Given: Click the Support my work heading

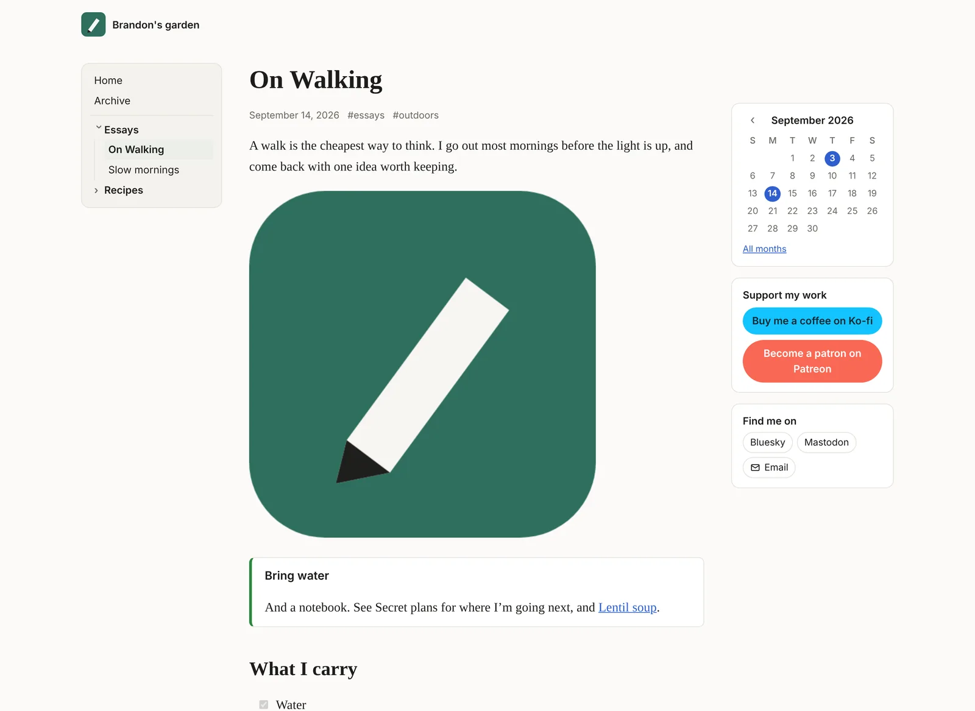Looking at the screenshot, I should click(x=784, y=295).
